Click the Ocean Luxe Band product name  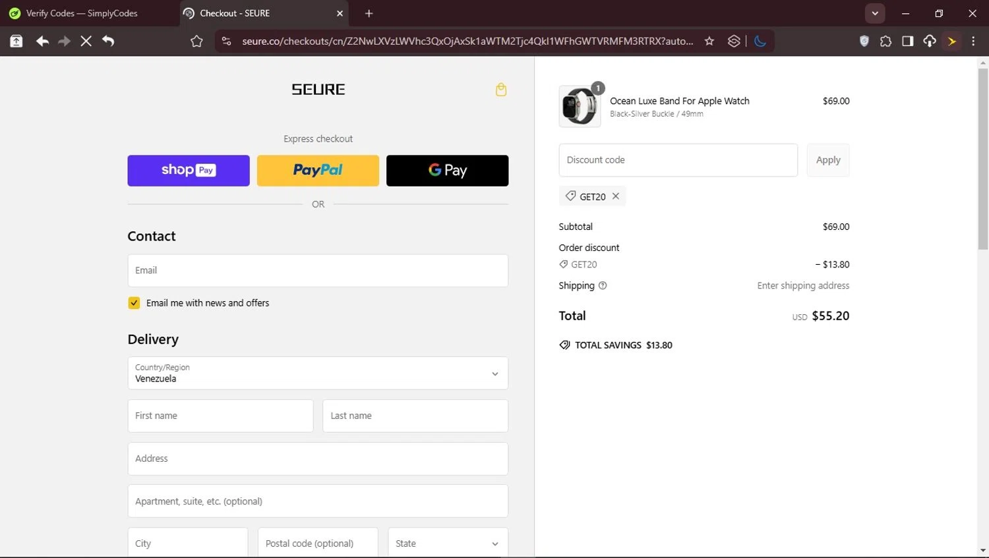pyautogui.click(x=680, y=101)
